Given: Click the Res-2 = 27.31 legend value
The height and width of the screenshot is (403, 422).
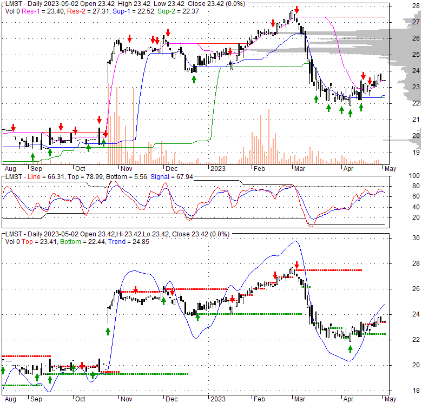Looking at the screenshot, I should click(x=89, y=11).
